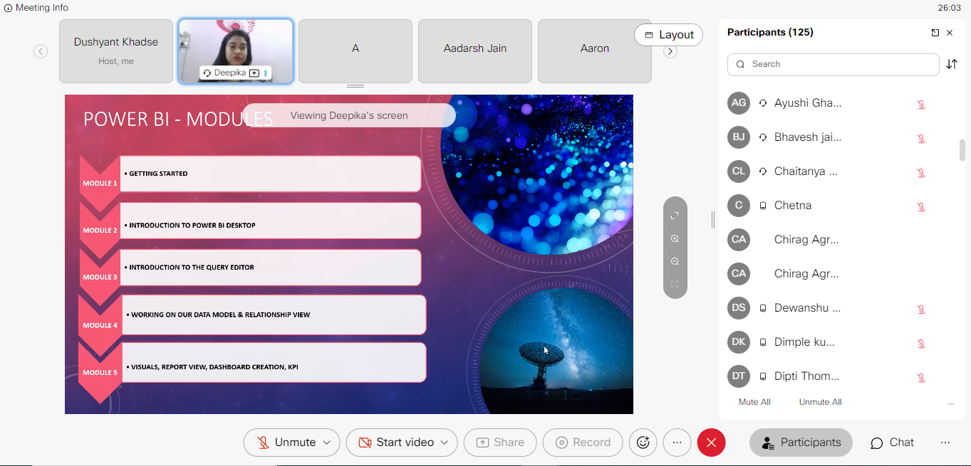Click the thumbnail strip resize handle

coord(355,86)
